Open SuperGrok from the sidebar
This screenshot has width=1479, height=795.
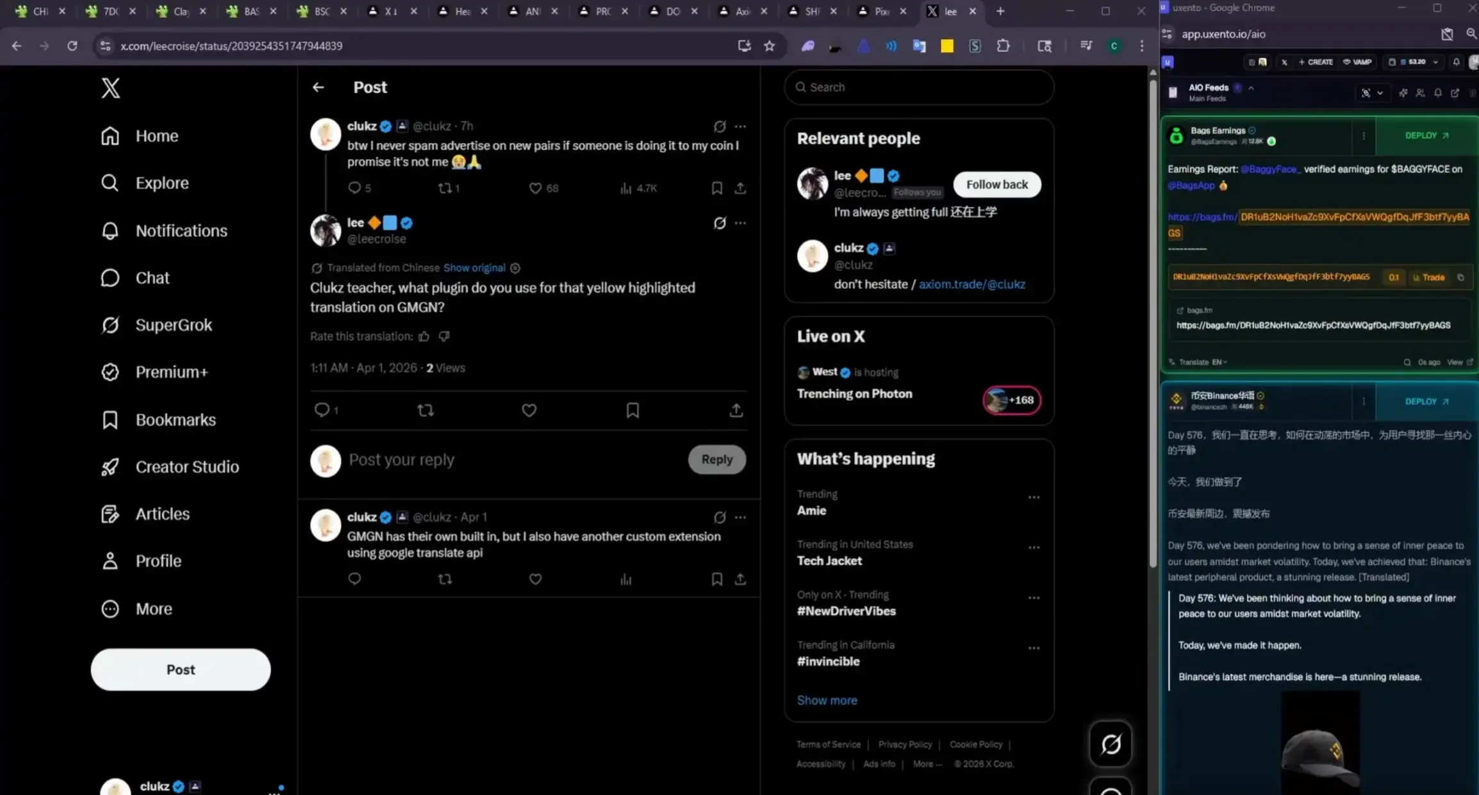pyautogui.click(x=173, y=325)
